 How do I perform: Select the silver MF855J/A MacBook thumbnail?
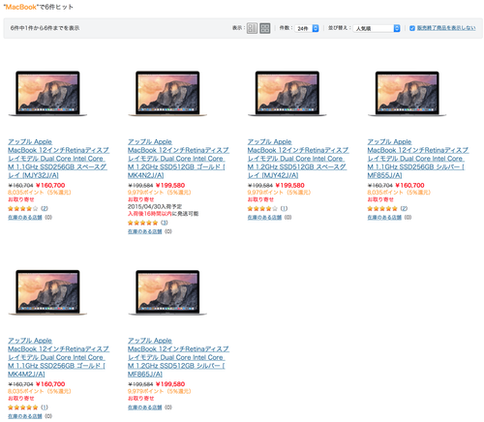tap(408, 93)
